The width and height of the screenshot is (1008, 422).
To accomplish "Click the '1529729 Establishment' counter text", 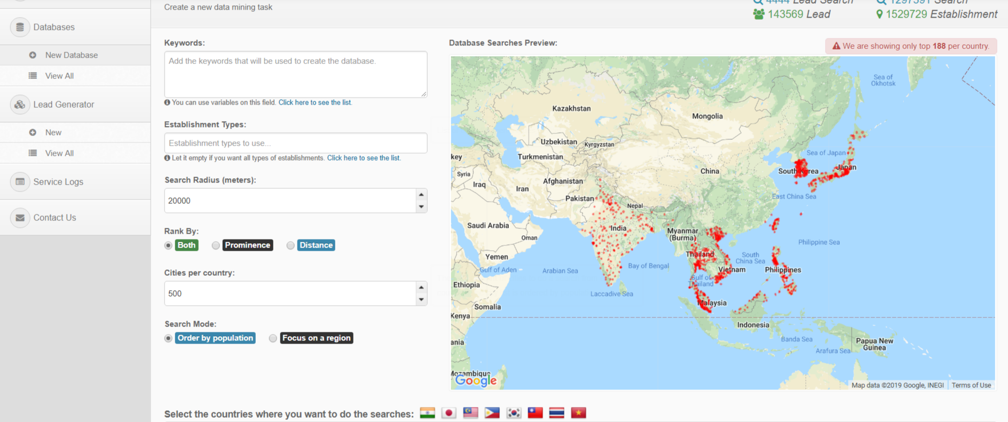I will click(x=941, y=14).
